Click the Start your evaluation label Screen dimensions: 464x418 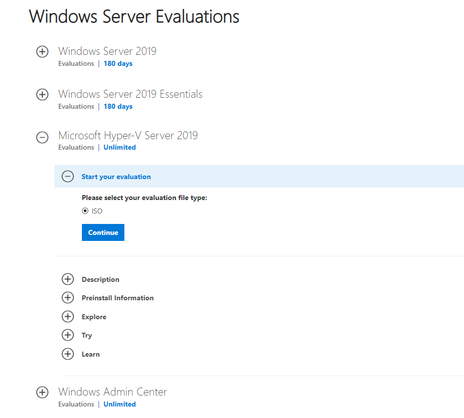click(116, 177)
